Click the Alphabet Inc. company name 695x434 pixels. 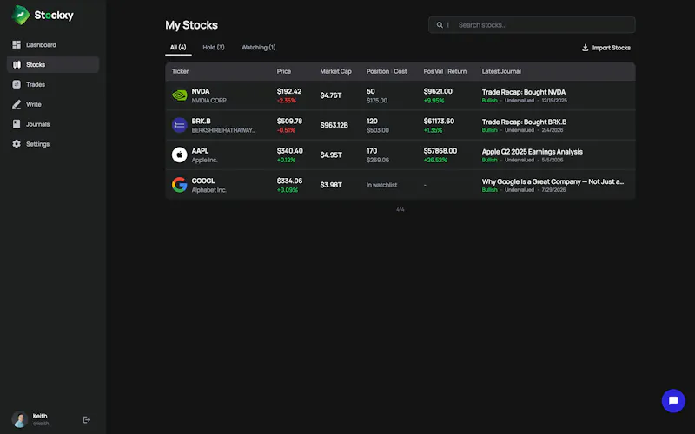[x=208, y=190]
